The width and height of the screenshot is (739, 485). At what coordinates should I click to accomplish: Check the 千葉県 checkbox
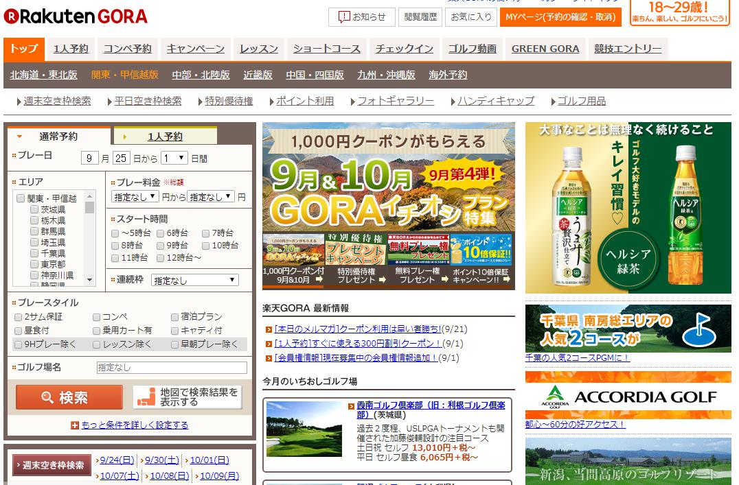(34, 253)
